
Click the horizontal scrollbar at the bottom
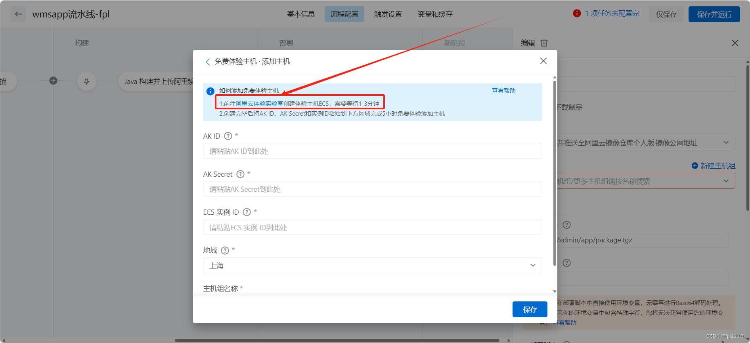[337, 340]
